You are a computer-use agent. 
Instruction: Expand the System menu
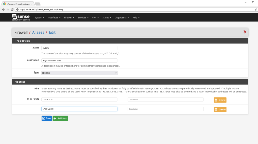[39, 17]
